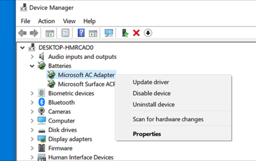Click the Forward arrow toolbar icon
The width and height of the screenshot is (256, 161).
(34, 33)
